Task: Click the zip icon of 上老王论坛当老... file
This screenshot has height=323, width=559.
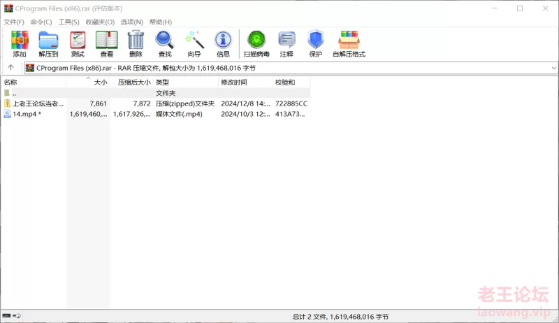Action: point(7,103)
